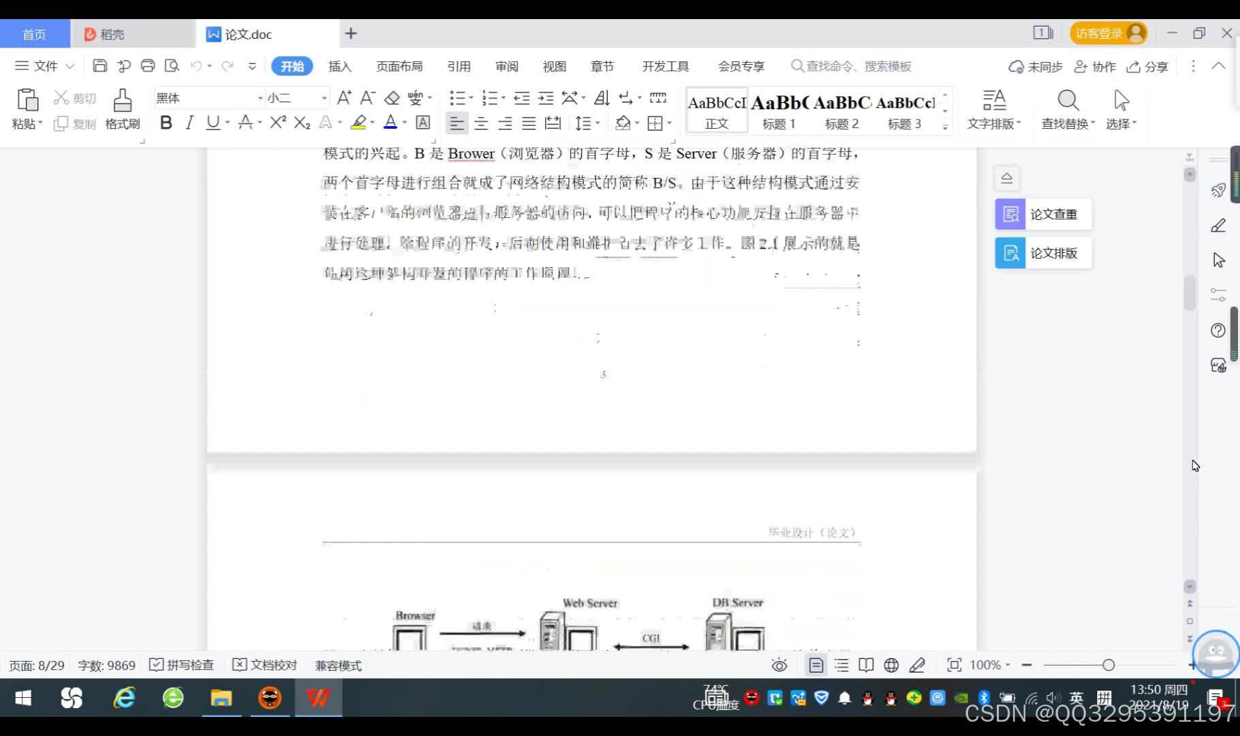Open the 审阅 ribbon tab
Screen dimensions: 1240x736
(506, 66)
